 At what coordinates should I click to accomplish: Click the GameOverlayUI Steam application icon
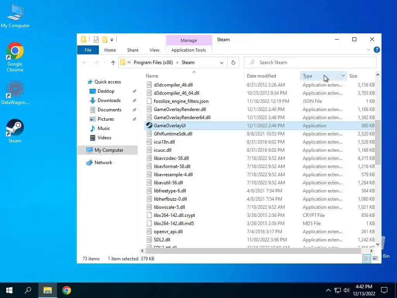click(x=149, y=125)
